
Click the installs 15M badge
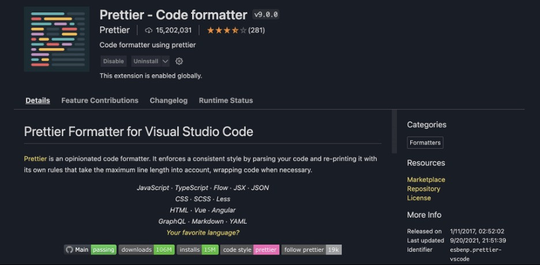point(198,249)
